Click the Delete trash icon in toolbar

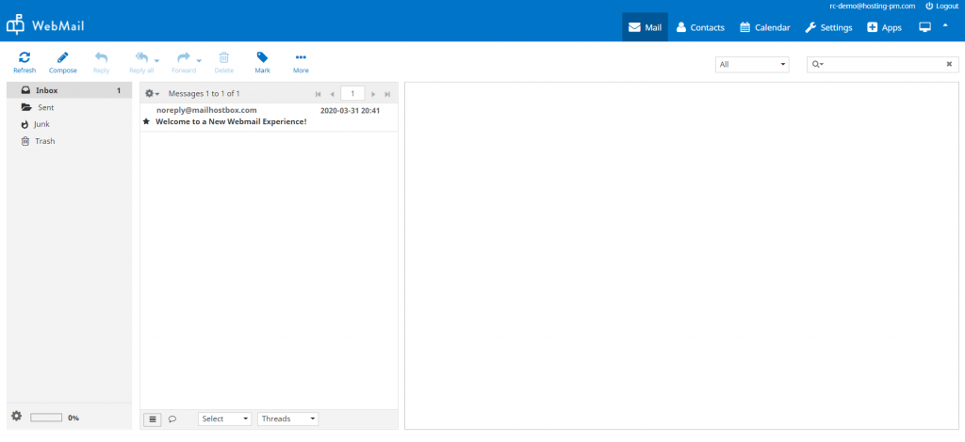224,57
